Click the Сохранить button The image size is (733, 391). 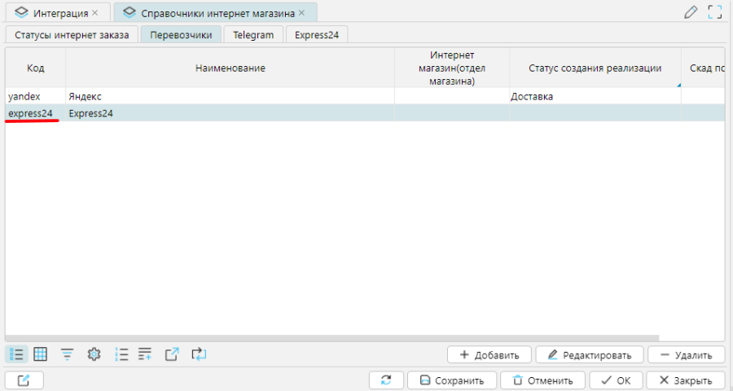tap(451, 380)
